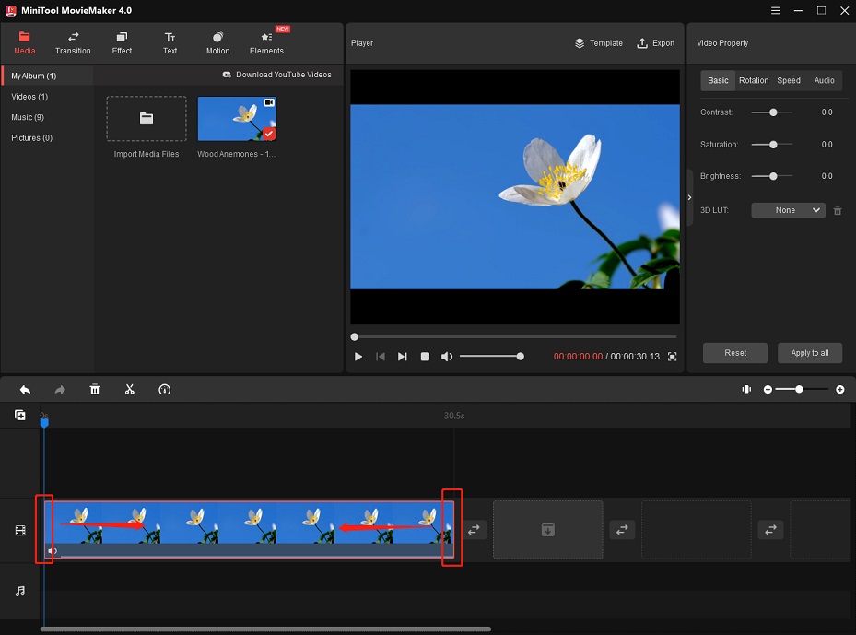The height and width of the screenshot is (635, 856).
Task: Click Apply to all in Video Property
Action: click(x=809, y=353)
